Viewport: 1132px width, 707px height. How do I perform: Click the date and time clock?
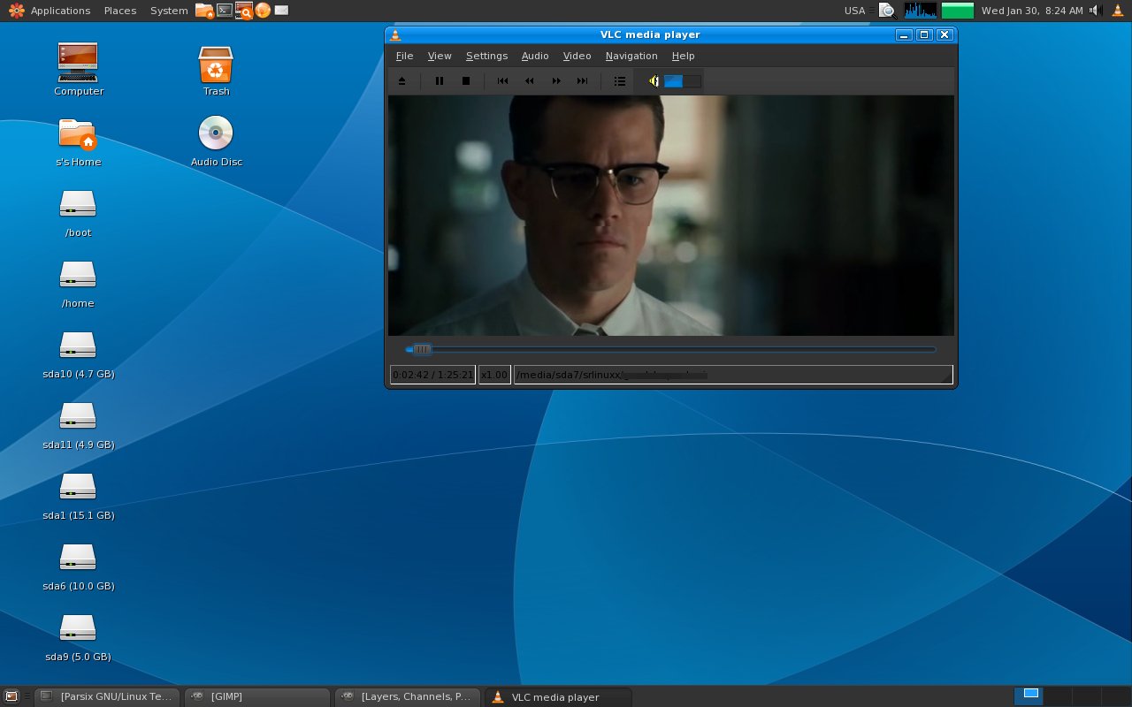tap(1032, 11)
